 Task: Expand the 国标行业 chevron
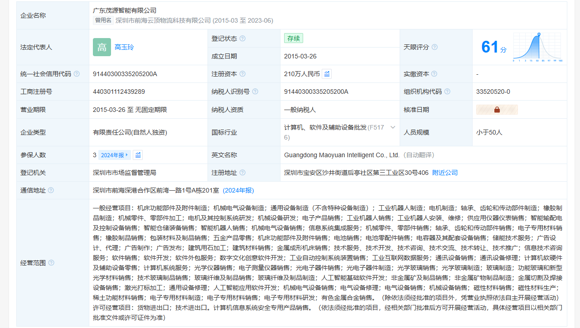393,127
